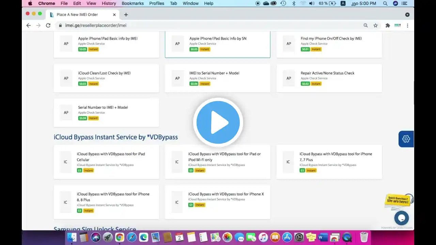Image resolution: width=436 pixels, height=245 pixels.
Task: Click the 'iCloud Bypass Instant Service by *VDBypass' heading
Action: (x=116, y=137)
